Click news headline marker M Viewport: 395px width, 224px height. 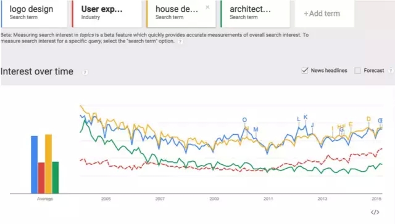pyautogui.click(x=256, y=129)
